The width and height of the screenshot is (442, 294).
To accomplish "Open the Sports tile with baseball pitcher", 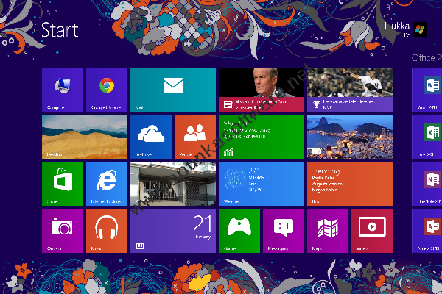I will pyautogui.click(x=350, y=90).
